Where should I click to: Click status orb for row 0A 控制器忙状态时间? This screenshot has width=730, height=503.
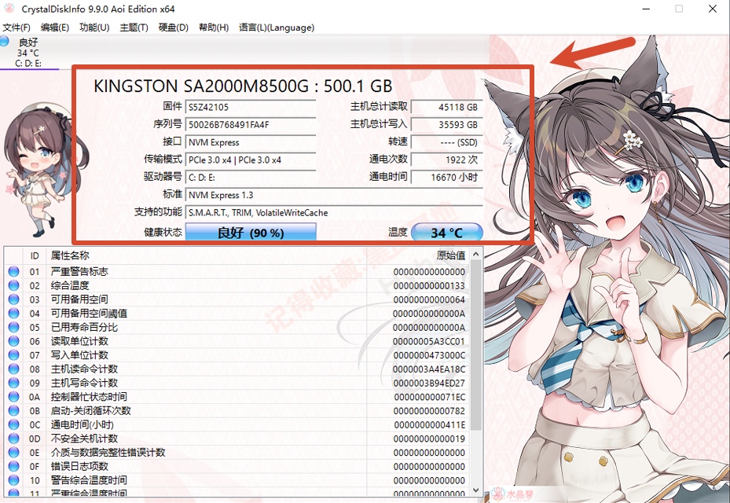tap(13, 397)
